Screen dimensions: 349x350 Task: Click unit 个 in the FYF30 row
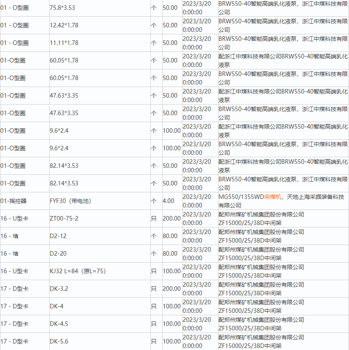(x=156, y=201)
